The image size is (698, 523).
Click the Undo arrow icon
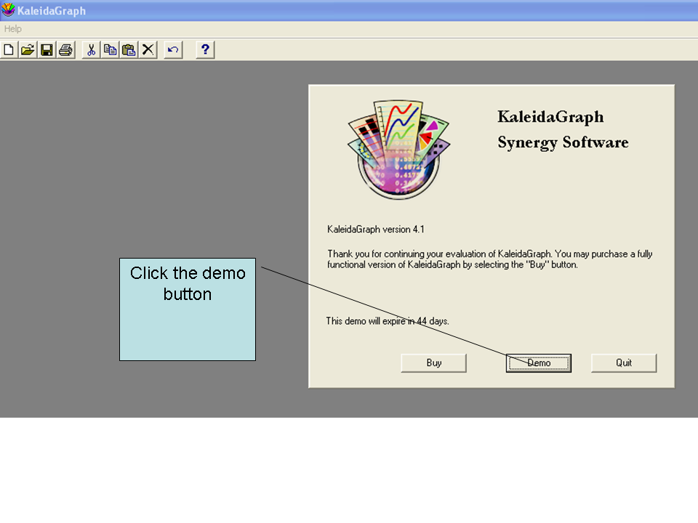click(x=173, y=49)
